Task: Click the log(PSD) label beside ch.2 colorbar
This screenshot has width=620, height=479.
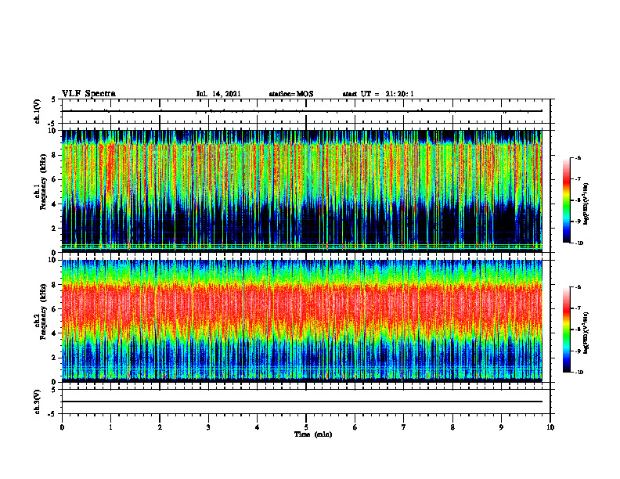Action: click(x=586, y=333)
